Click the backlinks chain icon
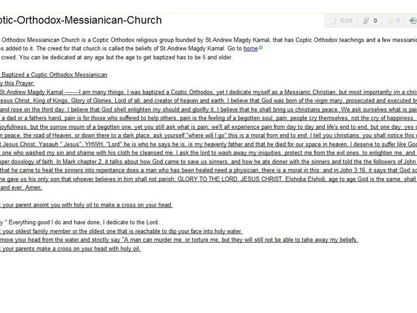Viewport: 417px width, 313px height. pyautogui.click(x=366, y=20)
